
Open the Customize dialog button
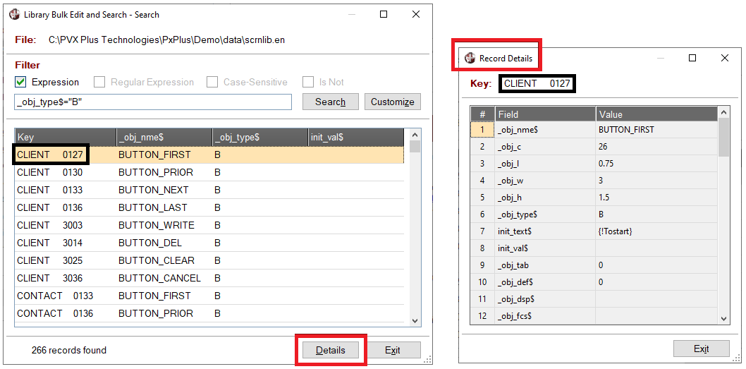[x=392, y=102]
